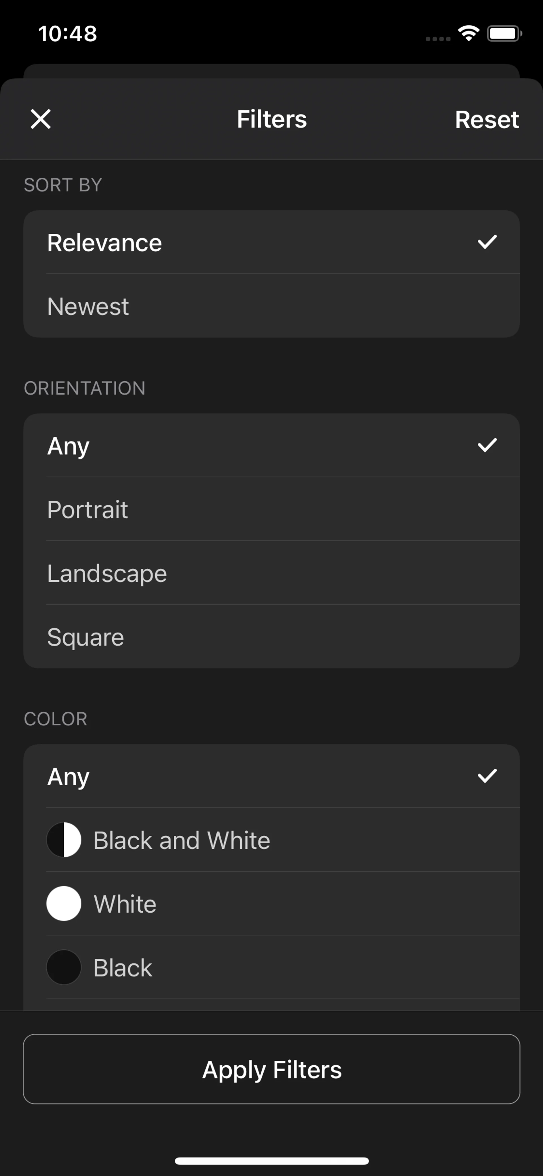
Task: Tap the Reset button
Action: [x=486, y=120]
